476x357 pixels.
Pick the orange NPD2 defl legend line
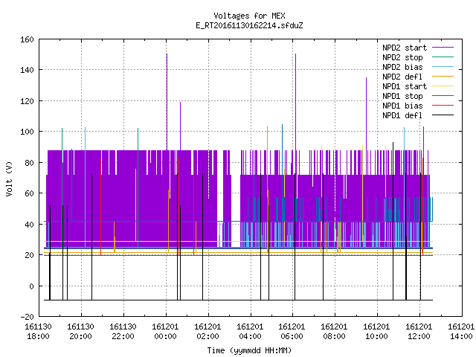(443, 76)
